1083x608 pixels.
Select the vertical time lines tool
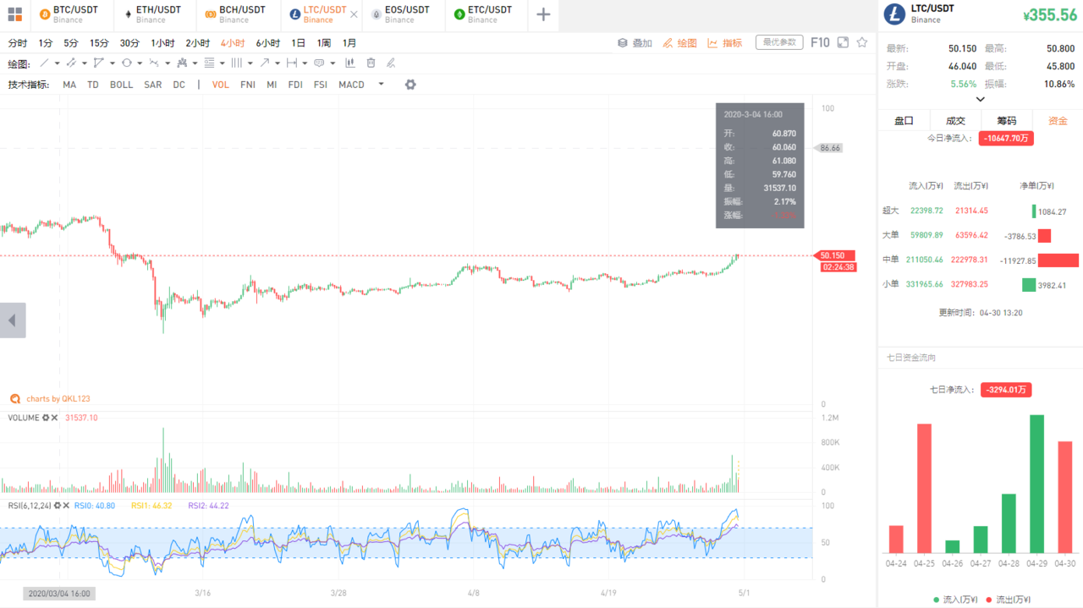237,63
